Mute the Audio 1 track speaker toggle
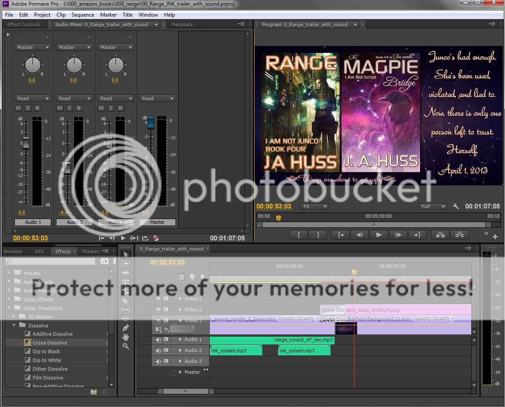The width and height of the screenshot is (505, 407). point(158,340)
